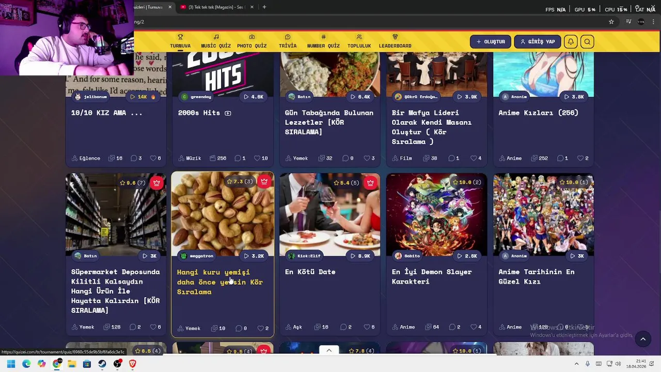
Task: Click the comment icon on En İyi Demon Slayer card
Action: 452,327
